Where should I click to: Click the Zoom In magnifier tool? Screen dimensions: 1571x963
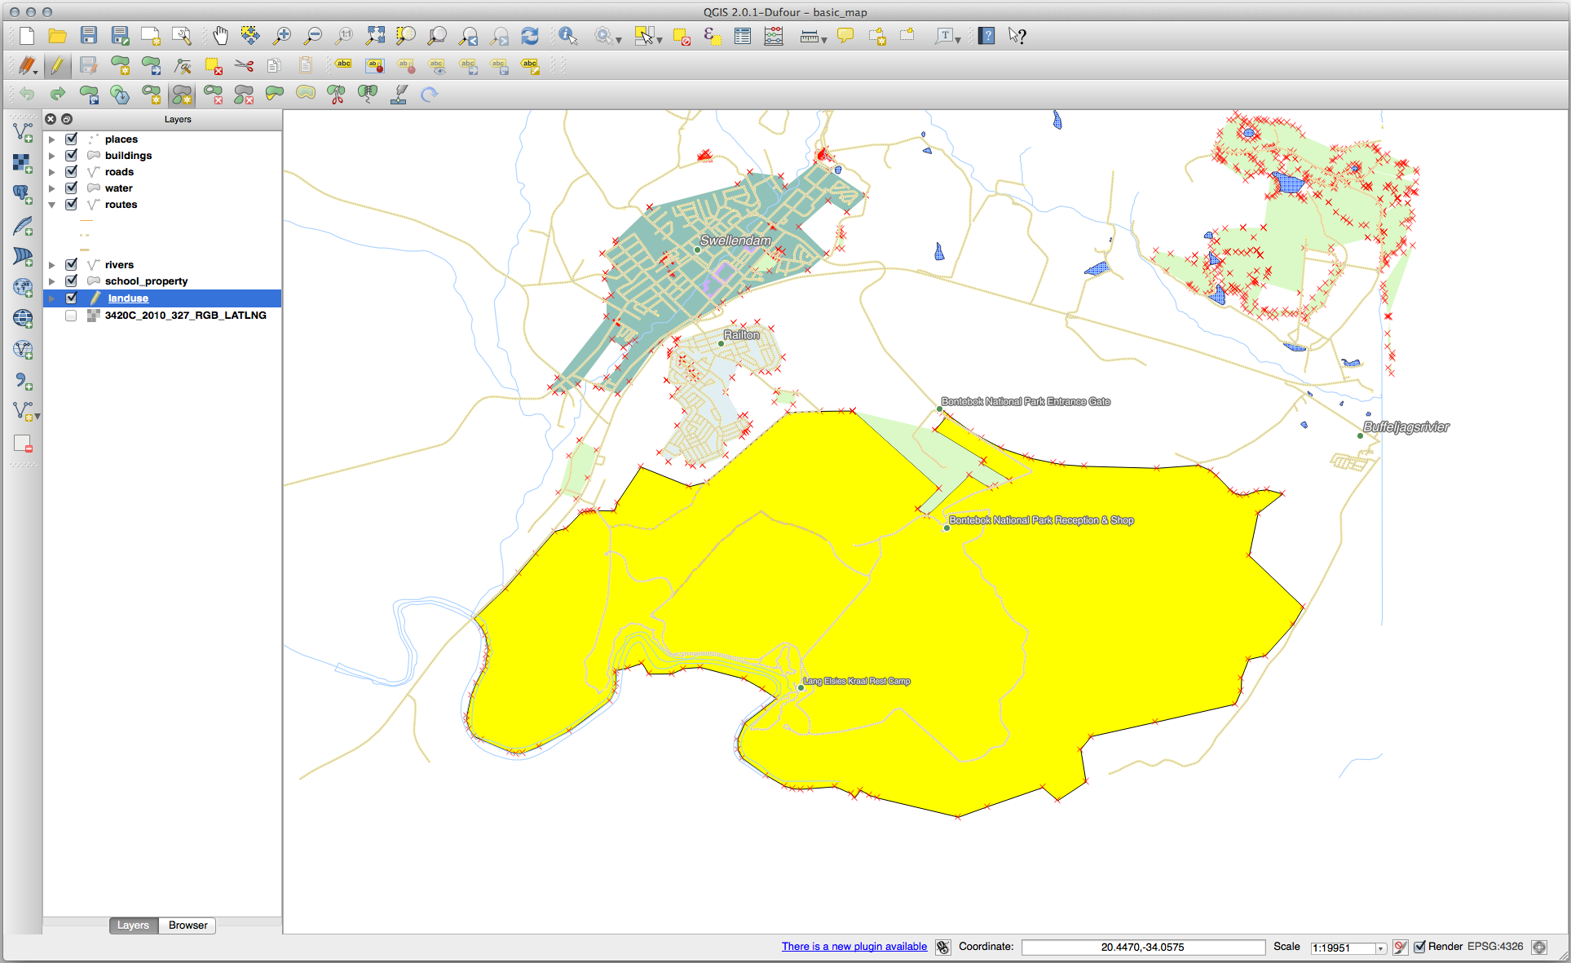pos(282,36)
